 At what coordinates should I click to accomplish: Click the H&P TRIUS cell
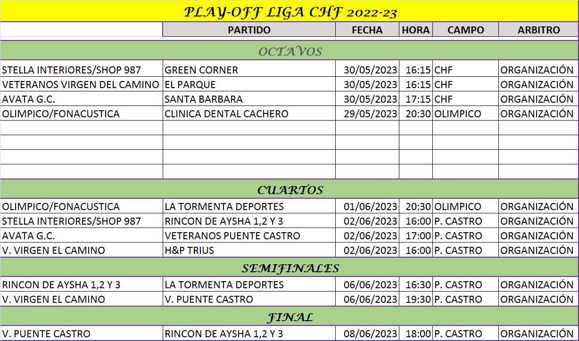click(249, 250)
